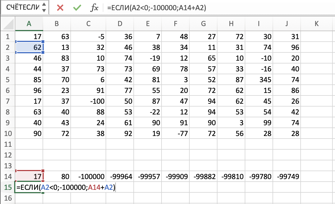
Task: Select column K header
Action: point(317,24)
